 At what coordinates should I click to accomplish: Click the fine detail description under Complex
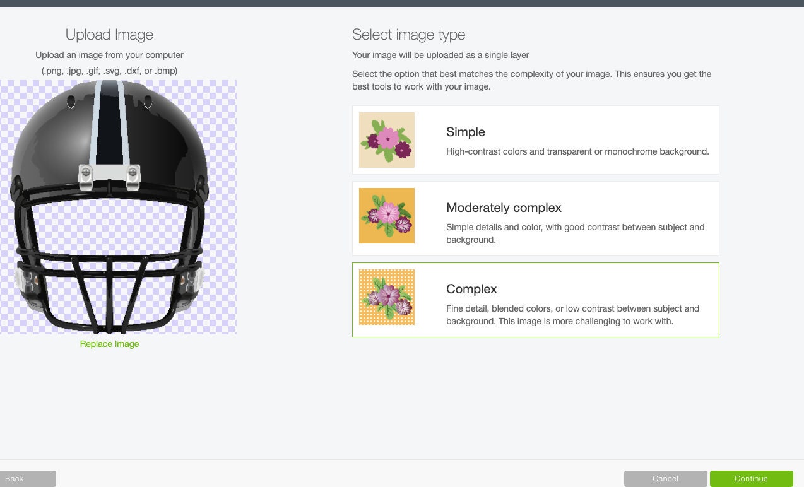click(572, 315)
